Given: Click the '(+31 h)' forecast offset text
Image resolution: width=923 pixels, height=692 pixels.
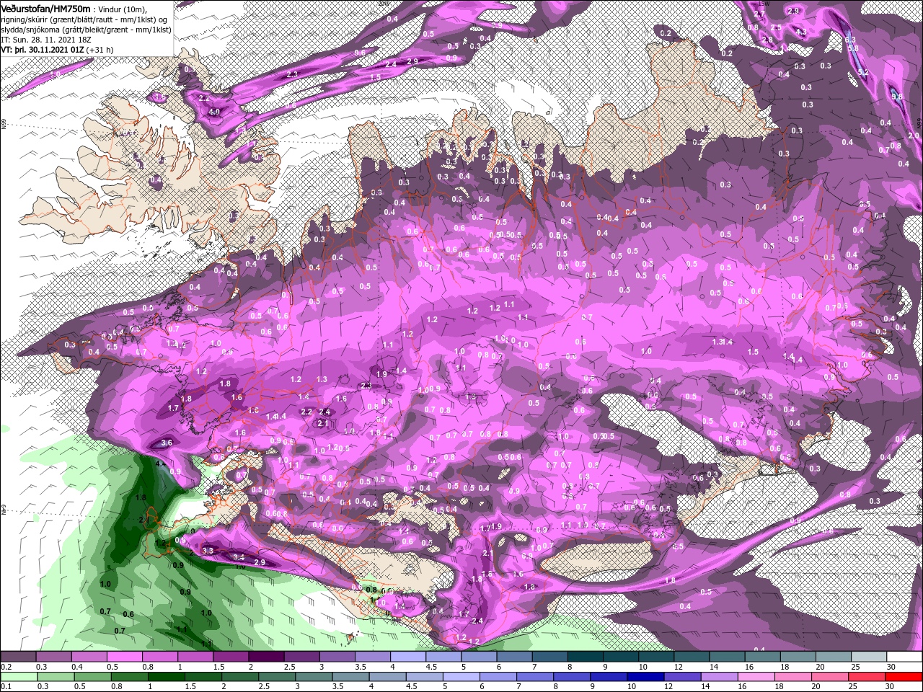Looking at the screenshot, I should pos(100,50).
